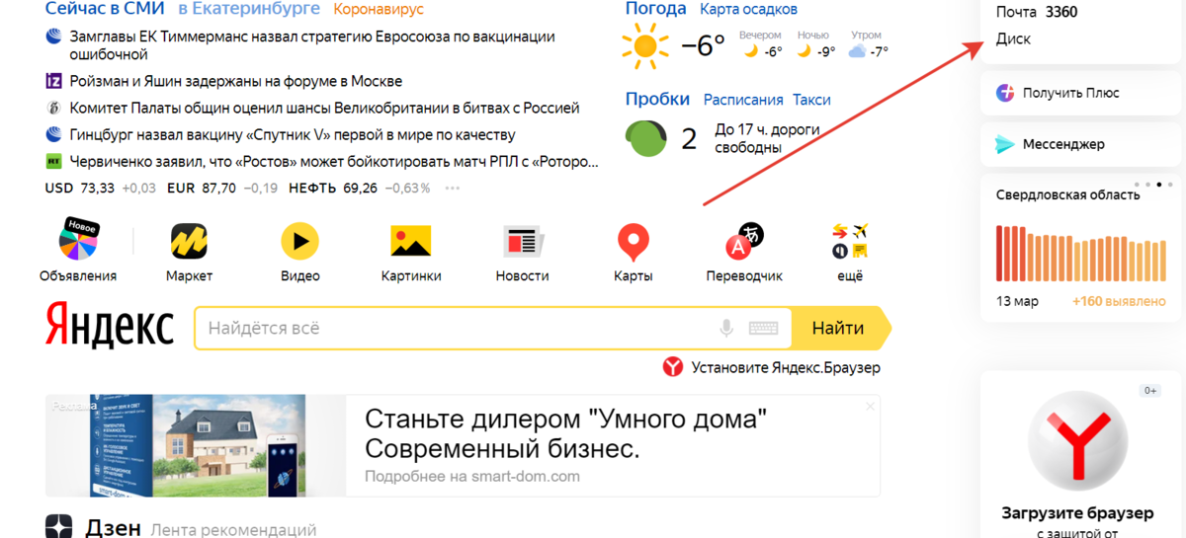Click USD 73,33 exchange rate
Viewport: 1186px width, 538px height.
[101, 188]
